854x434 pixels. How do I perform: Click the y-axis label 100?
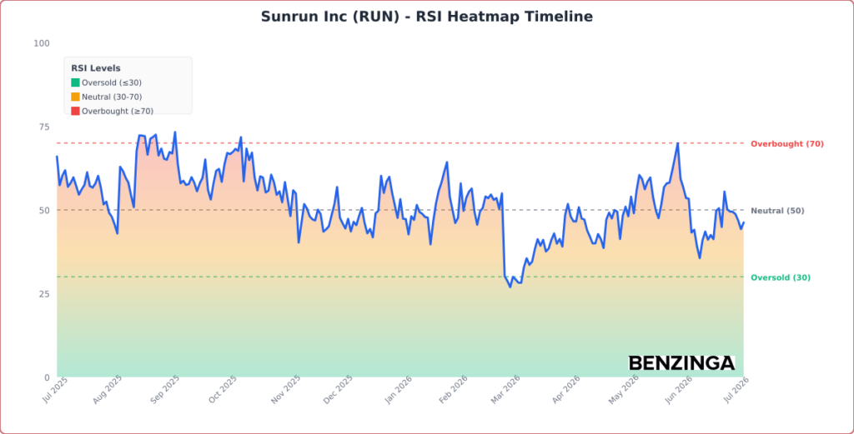coord(42,43)
